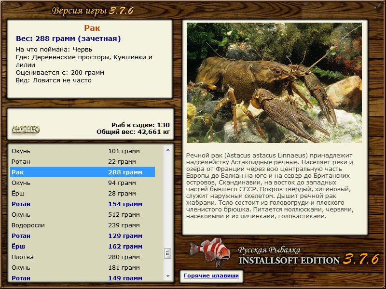This screenshot has height=289, width=386.
Task: Click the fish list scrollbar thumb
Action: coord(168,253)
